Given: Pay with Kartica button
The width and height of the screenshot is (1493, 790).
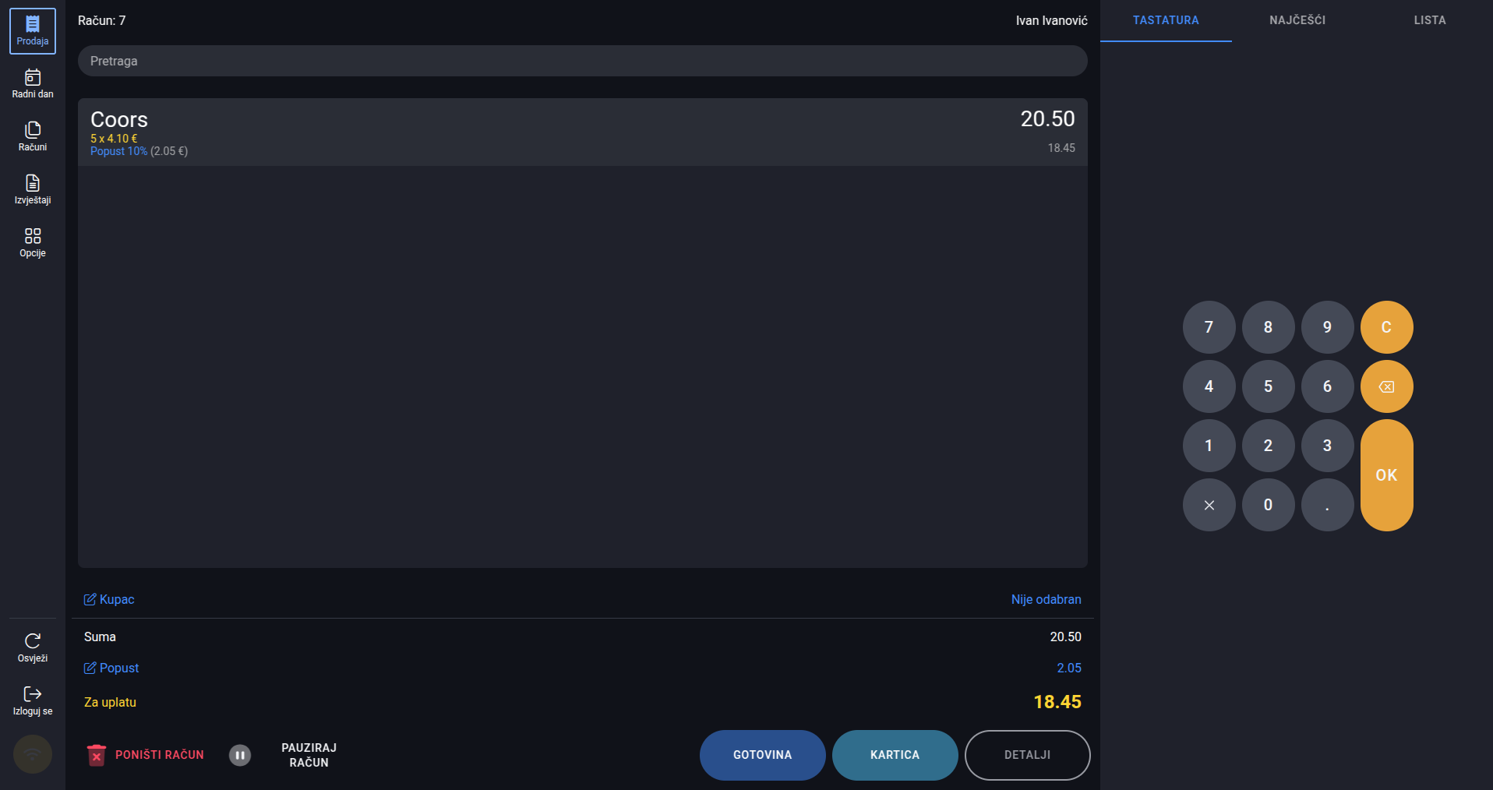Looking at the screenshot, I should (895, 755).
